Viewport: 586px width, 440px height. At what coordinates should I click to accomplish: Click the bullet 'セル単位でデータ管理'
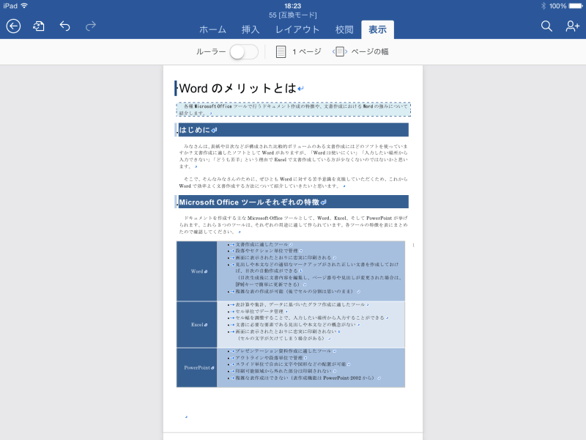coord(259,311)
